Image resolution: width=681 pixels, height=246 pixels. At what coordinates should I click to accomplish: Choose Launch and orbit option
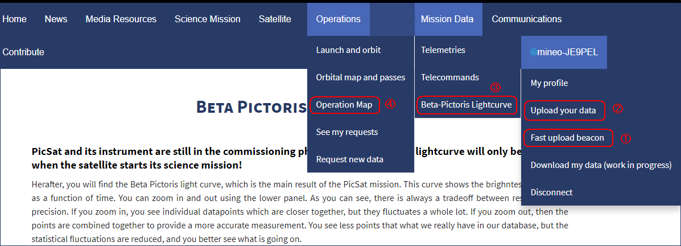click(x=348, y=50)
